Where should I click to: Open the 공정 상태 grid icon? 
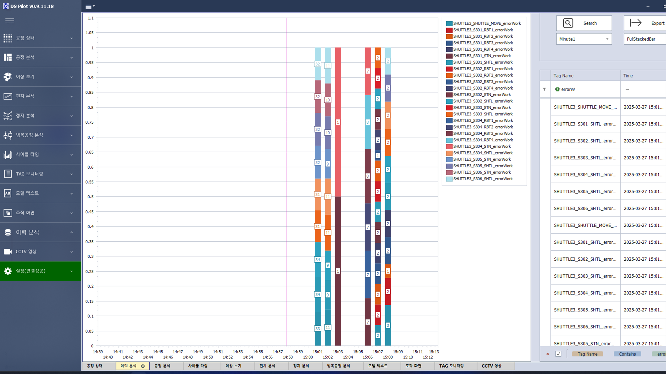(x=8, y=38)
